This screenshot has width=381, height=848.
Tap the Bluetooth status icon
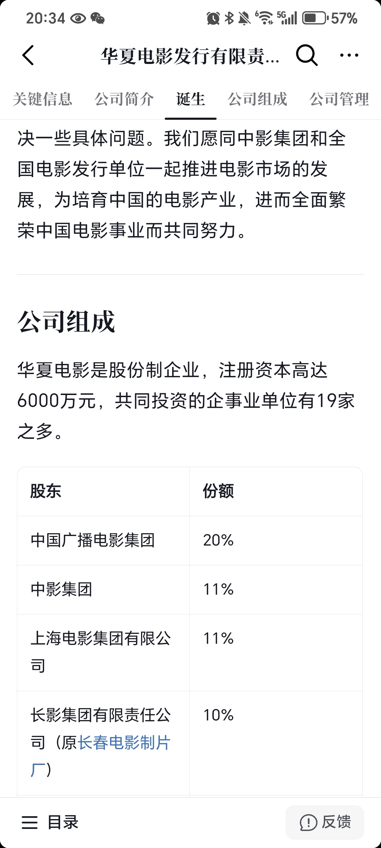[229, 18]
